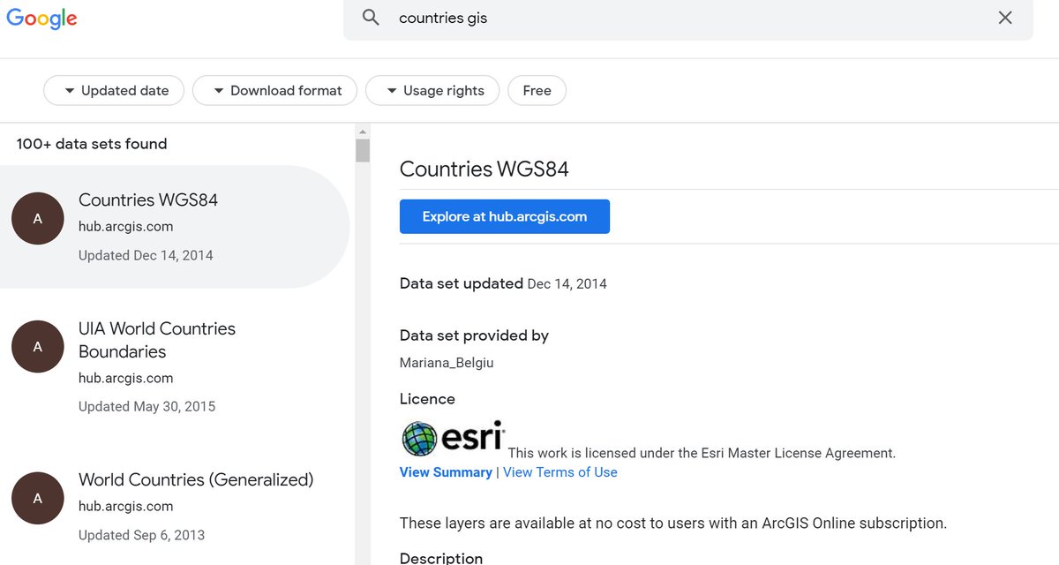1059x565 pixels.
Task: Open the View Summary link
Action: click(446, 472)
